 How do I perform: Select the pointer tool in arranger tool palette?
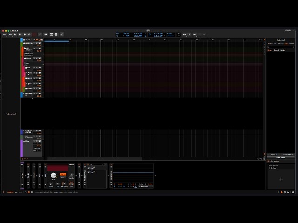point(264,40)
